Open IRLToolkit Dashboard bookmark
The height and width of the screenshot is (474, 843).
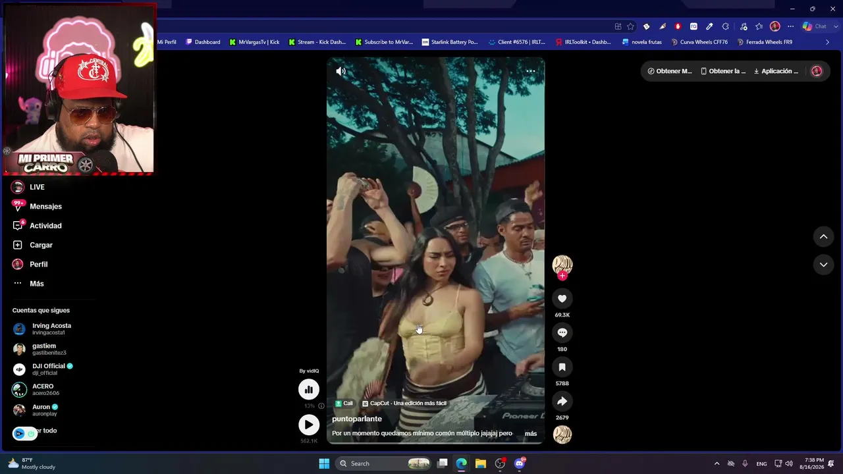584,42
